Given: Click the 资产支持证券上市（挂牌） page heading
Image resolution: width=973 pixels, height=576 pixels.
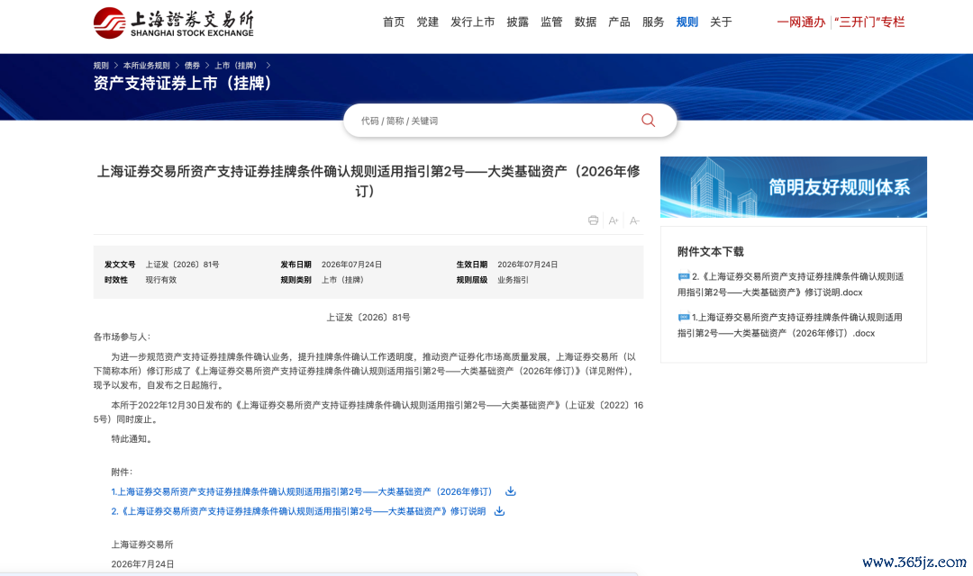Looking at the screenshot, I should (x=182, y=83).
